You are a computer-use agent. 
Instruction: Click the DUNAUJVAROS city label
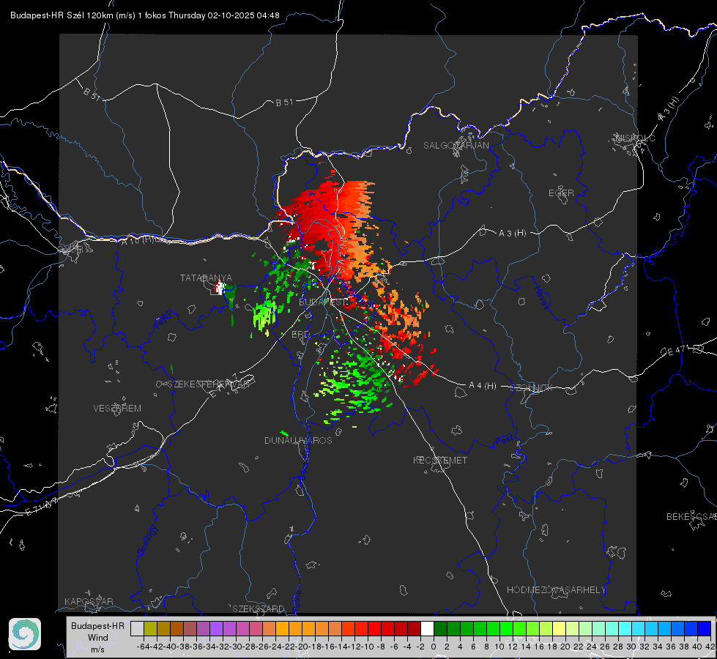tap(298, 440)
